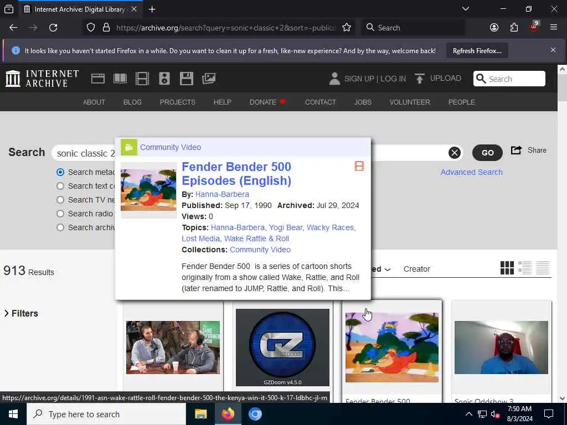The width and height of the screenshot is (567, 425).
Task: Open a new browser tab
Action: pyautogui.click(x=152, y=9)
